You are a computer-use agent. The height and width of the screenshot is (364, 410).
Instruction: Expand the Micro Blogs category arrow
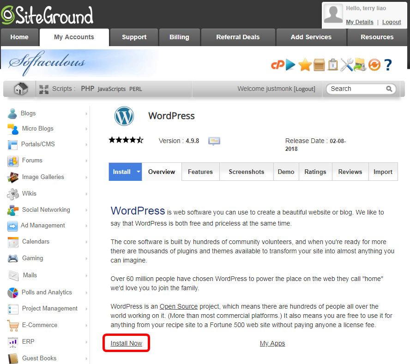tap(86, 129)
